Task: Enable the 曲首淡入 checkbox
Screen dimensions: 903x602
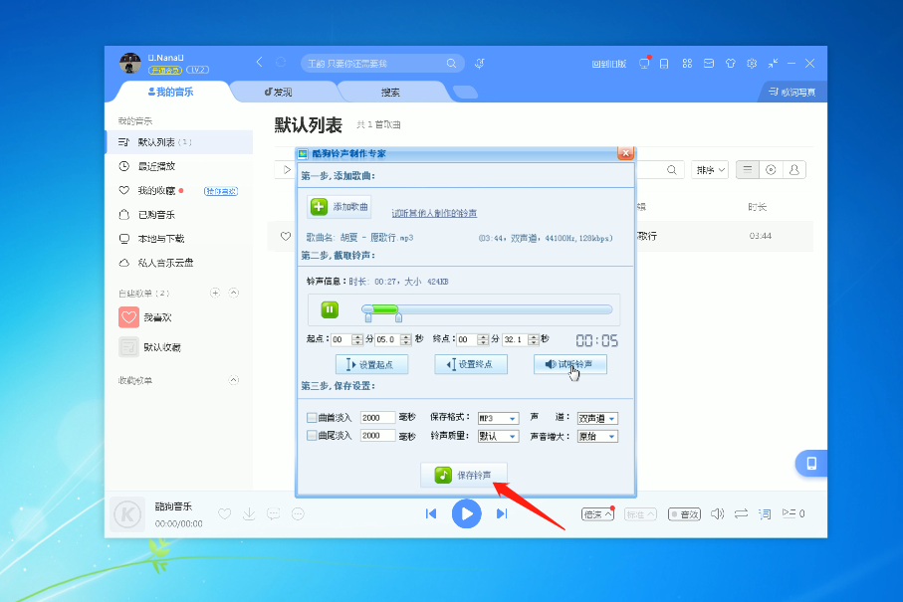Action: (312, 417)
